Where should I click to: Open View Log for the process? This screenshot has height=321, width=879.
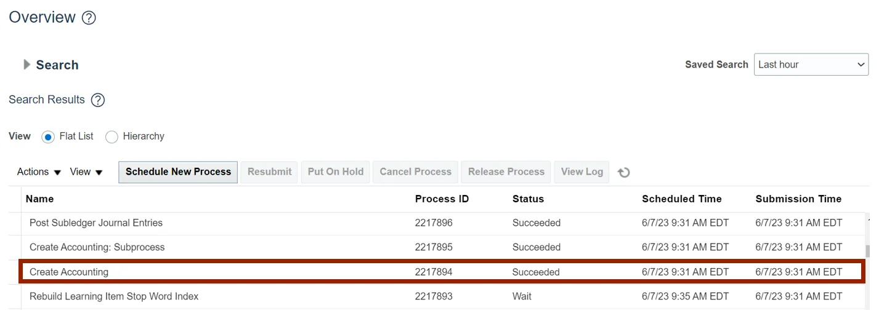(581, 172)
